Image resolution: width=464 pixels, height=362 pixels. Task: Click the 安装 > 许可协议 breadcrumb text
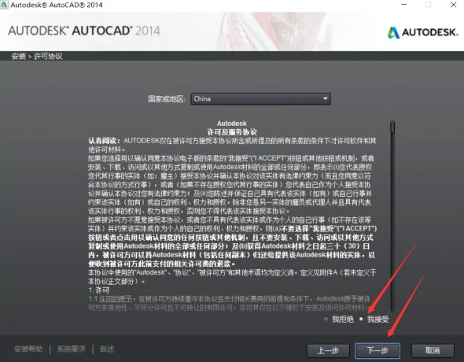coord(37,56)
